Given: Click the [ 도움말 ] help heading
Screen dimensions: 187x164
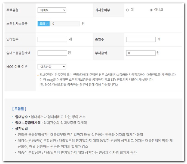Looking at the screenshot, I should (19, 109).
